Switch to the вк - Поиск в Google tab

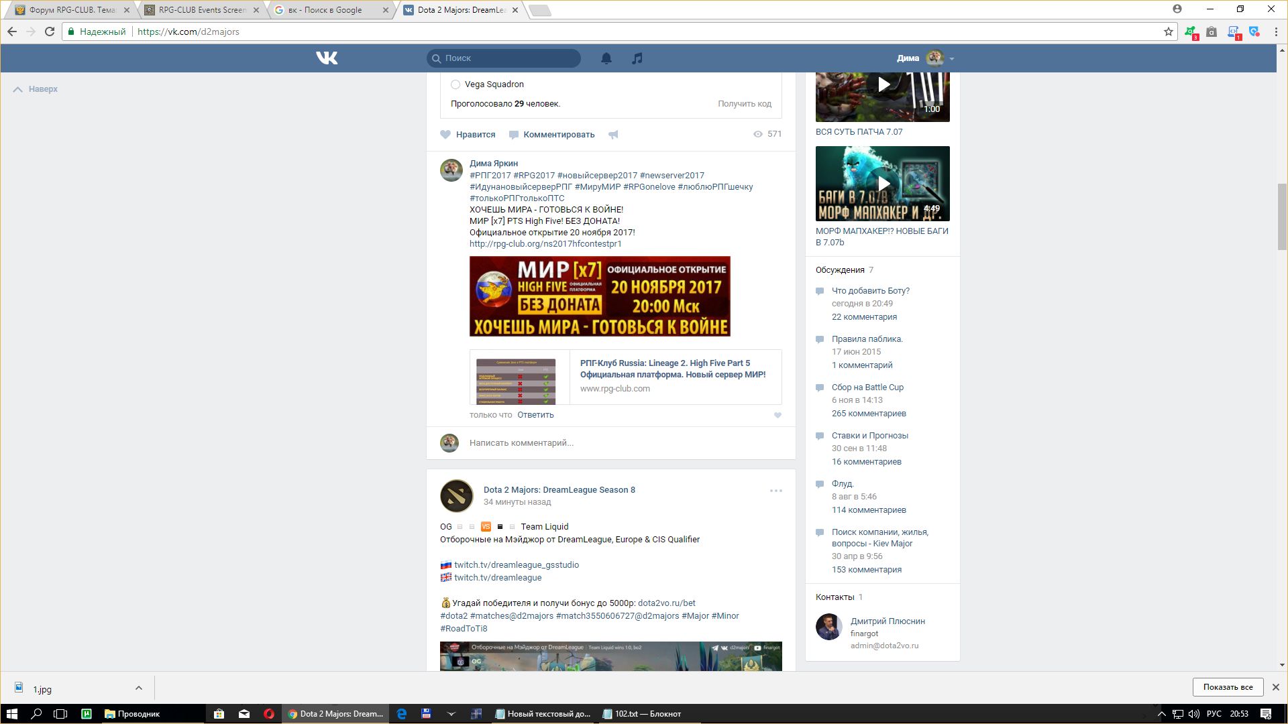[x=331, y=10]
